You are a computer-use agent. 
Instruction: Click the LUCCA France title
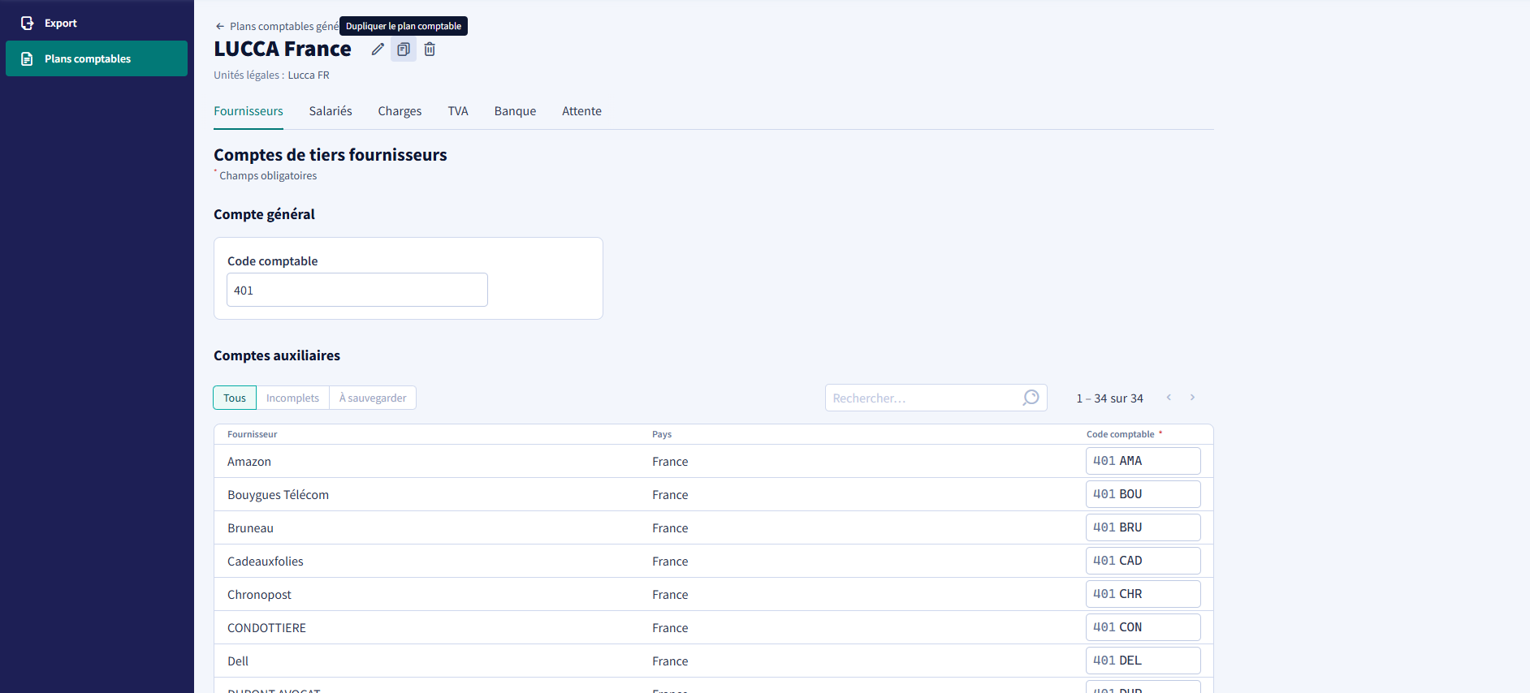pyautogui.click(x=283, y=49)
